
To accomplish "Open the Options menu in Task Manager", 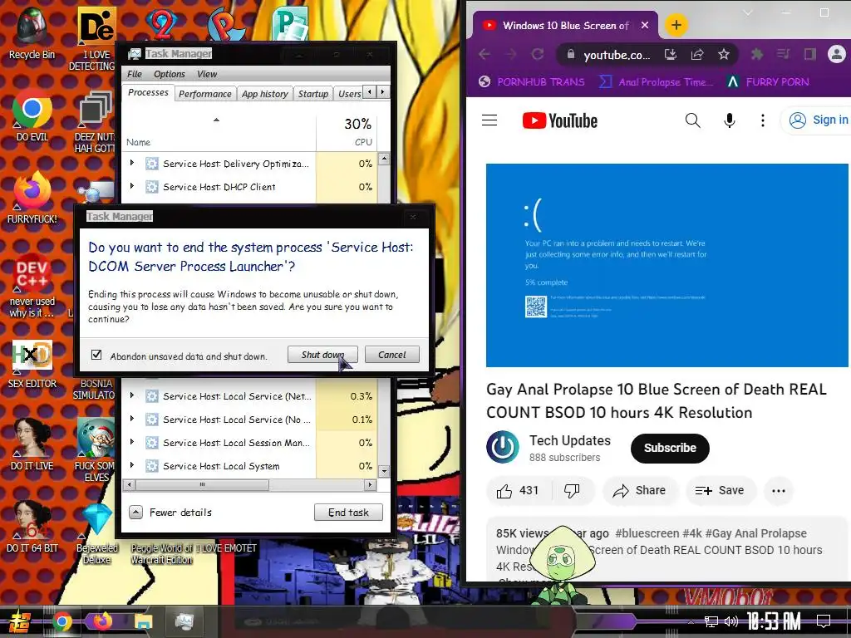I will [x=170, y=74].
